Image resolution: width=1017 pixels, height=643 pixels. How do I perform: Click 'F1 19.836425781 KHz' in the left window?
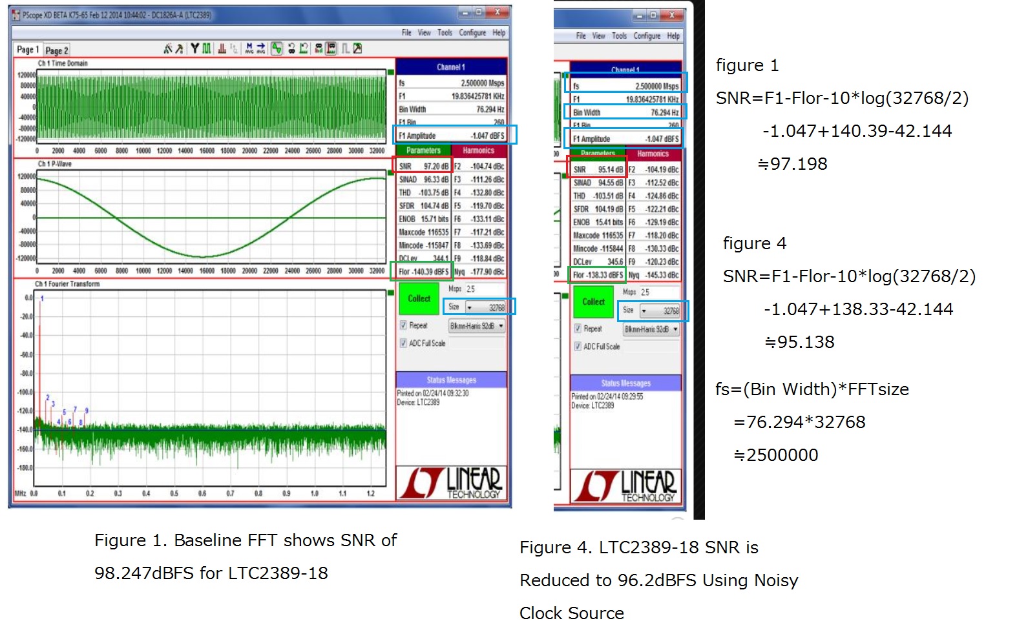coord(451,96)
